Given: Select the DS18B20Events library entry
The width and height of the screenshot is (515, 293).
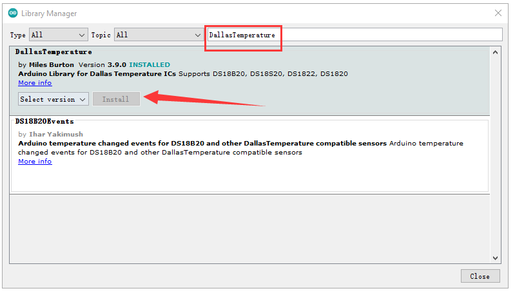Looking at the screenshot, I should [x=44, y=121].
